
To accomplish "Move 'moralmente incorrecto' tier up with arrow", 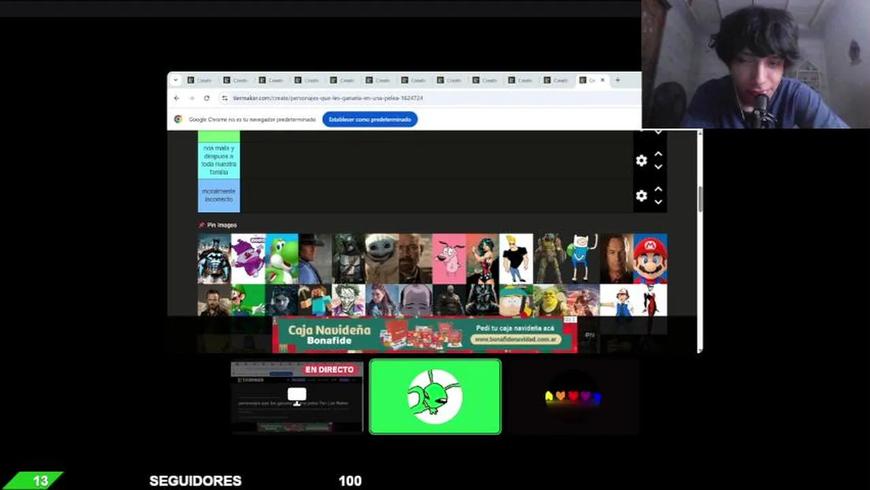I will 658,190.
